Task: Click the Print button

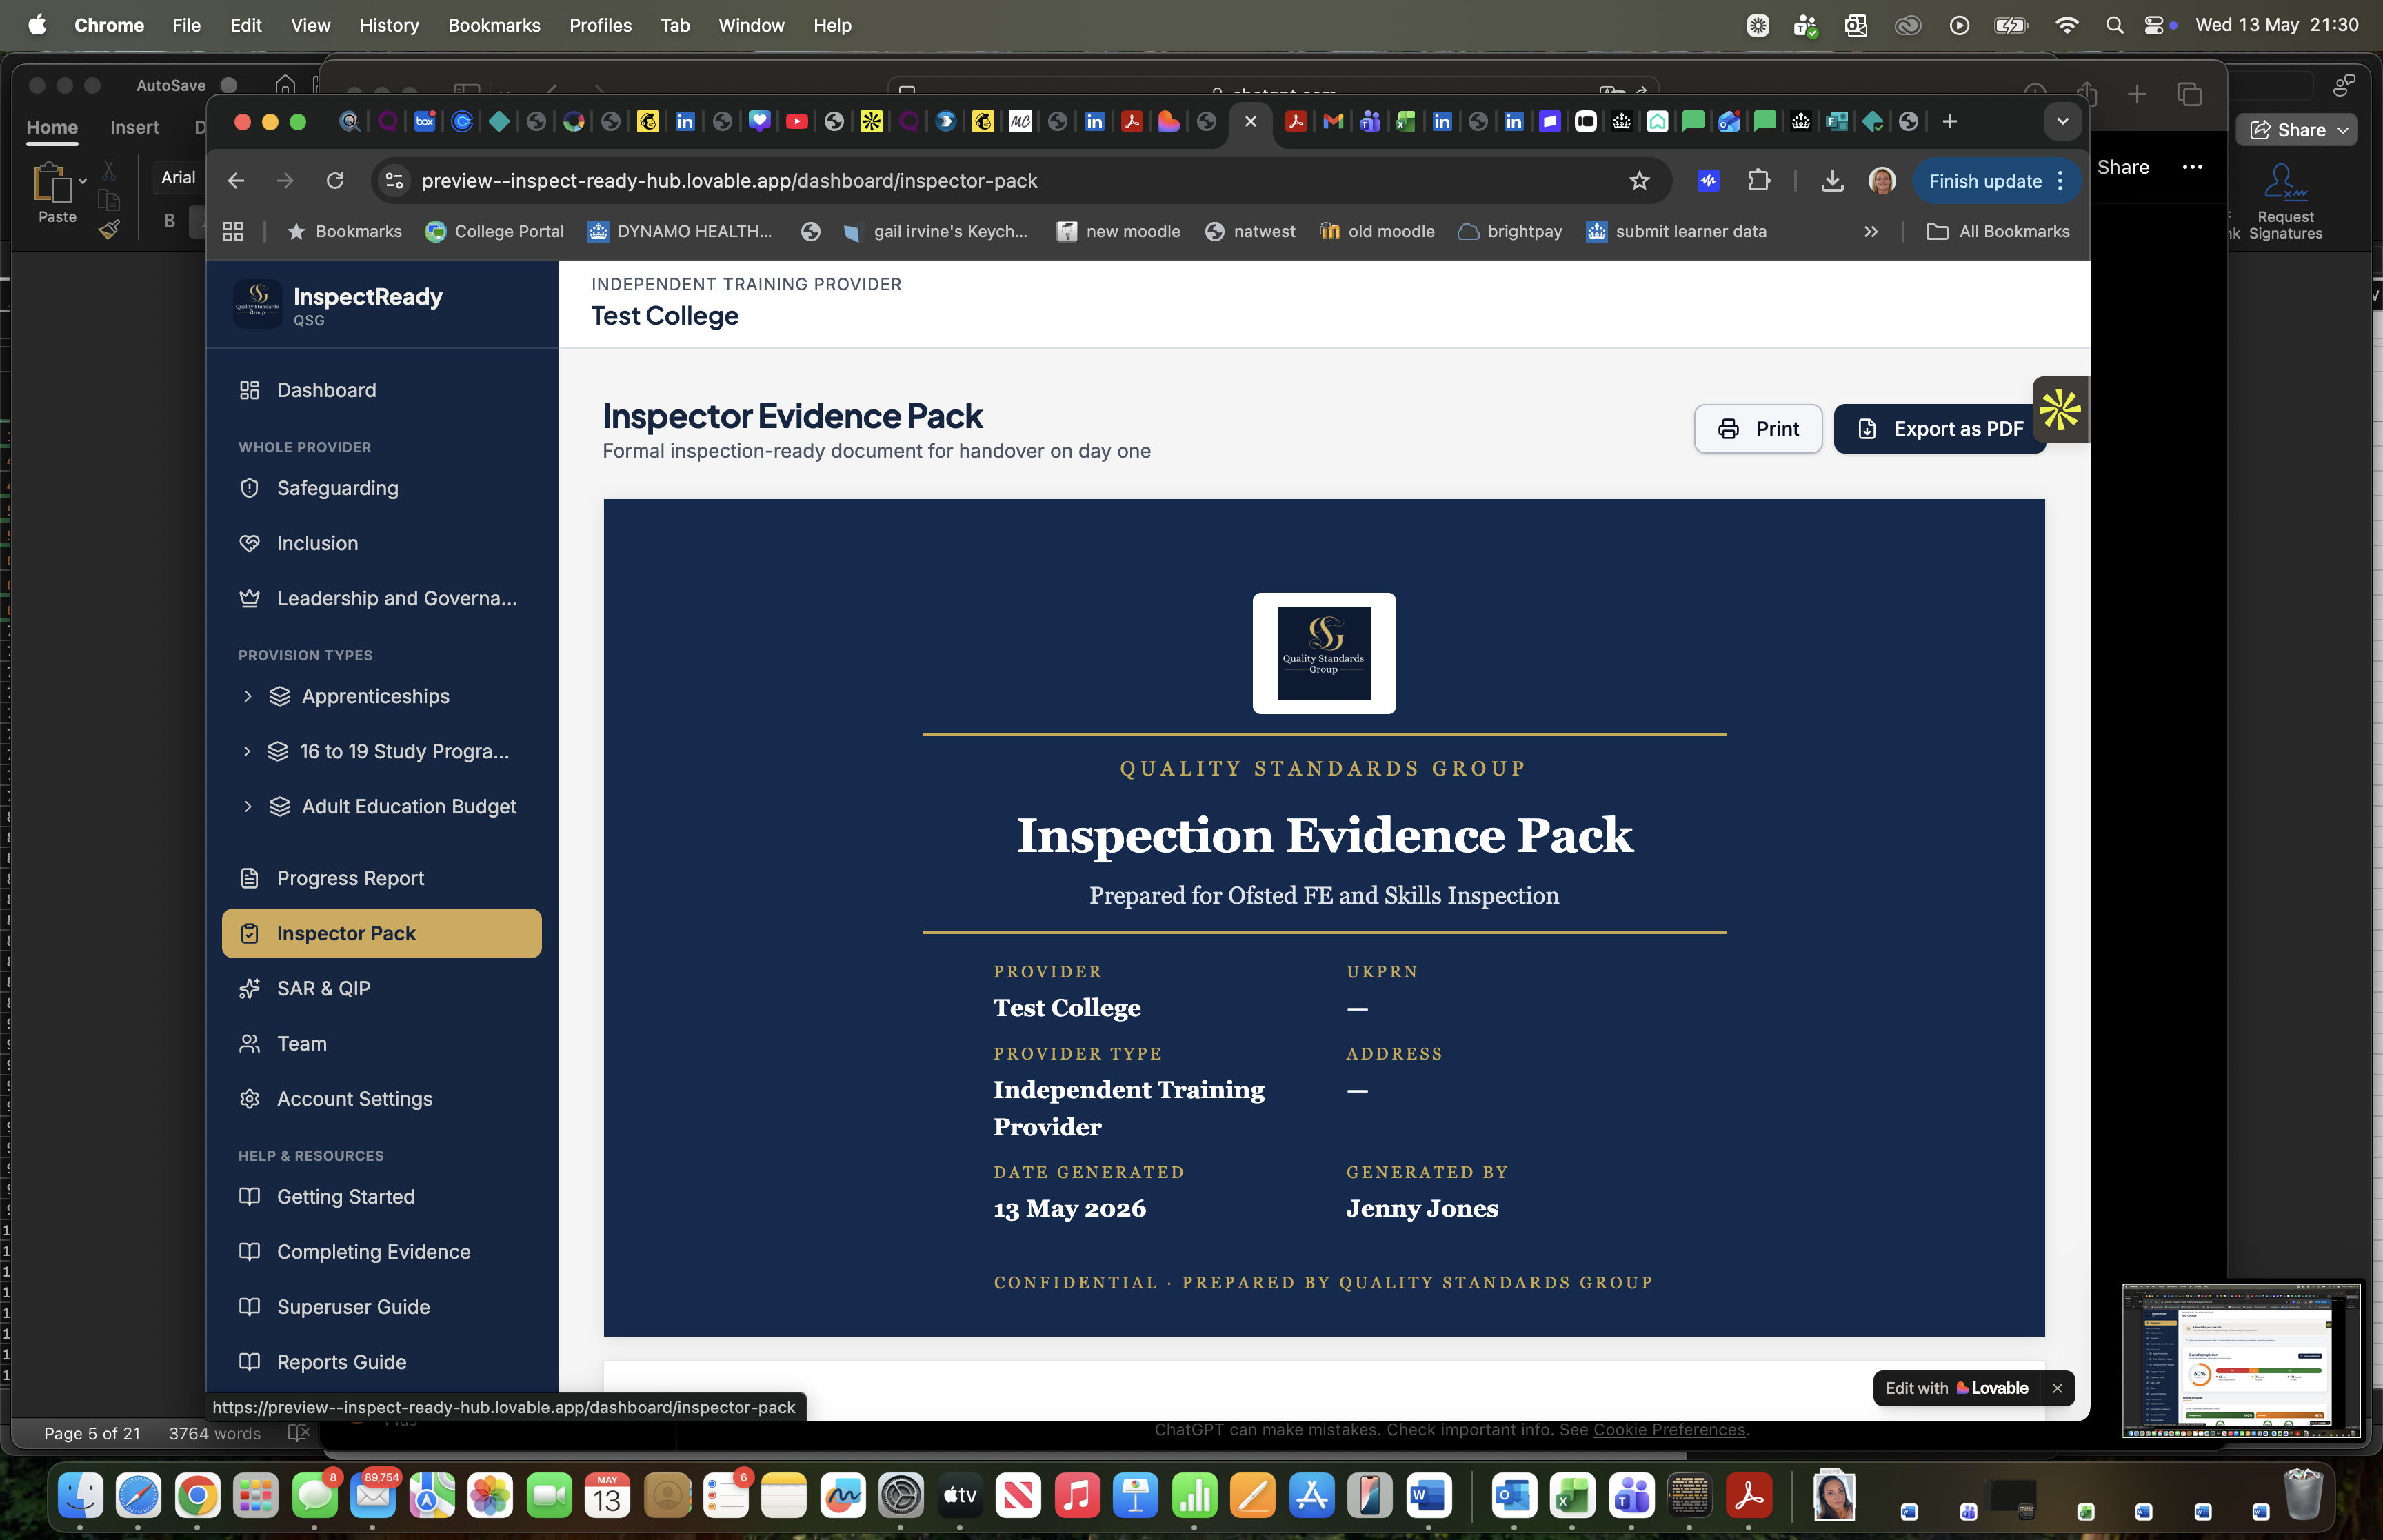Action: [1757, 429]
